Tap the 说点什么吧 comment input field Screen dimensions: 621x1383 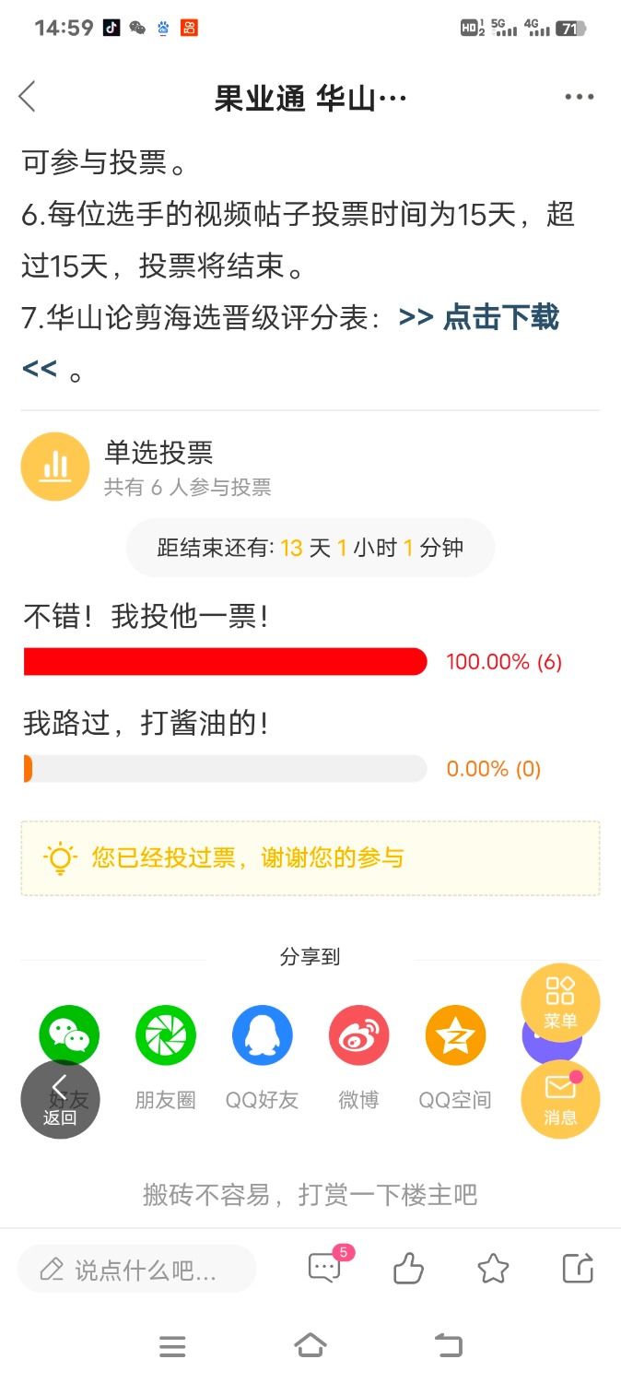[136, 1271]
